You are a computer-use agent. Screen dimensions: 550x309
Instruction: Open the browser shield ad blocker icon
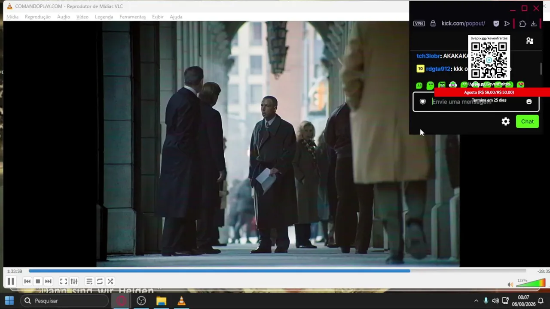pyautogui.click(x=496, y=24)
